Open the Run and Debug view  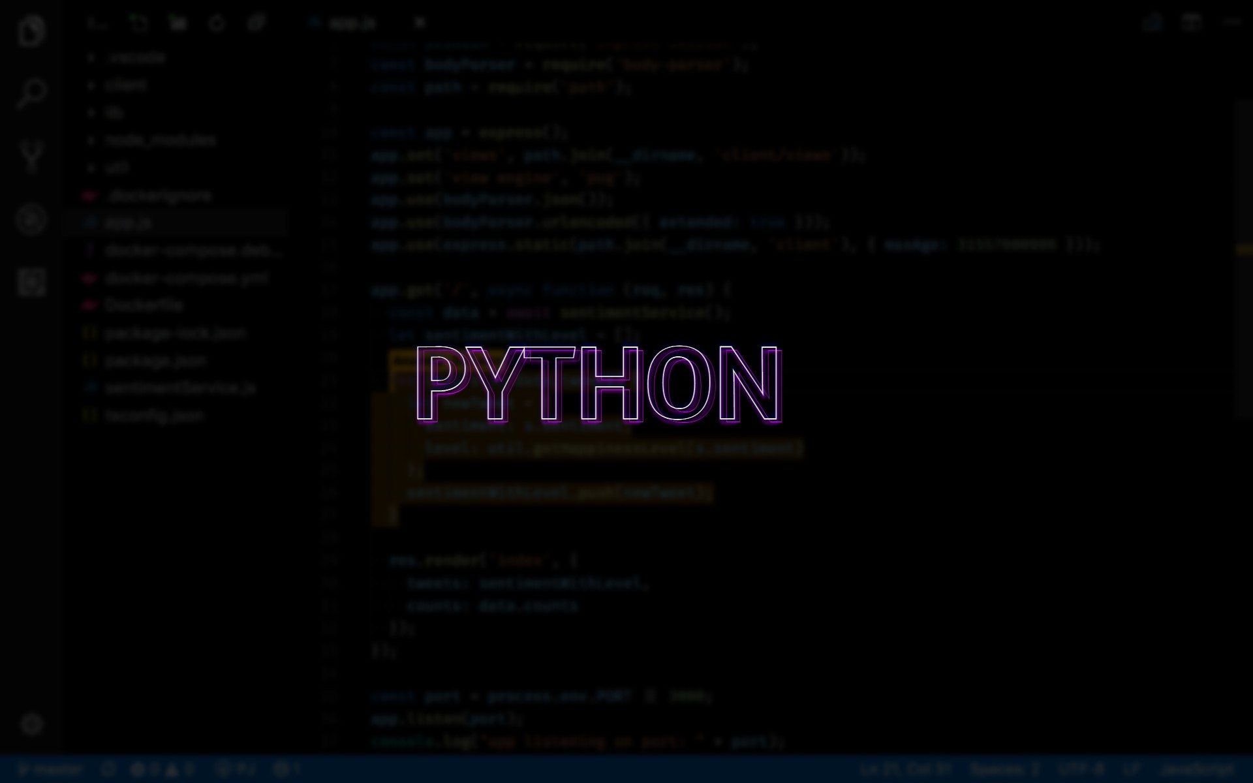pos(31,219)
